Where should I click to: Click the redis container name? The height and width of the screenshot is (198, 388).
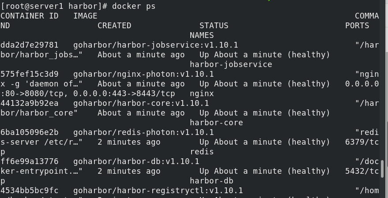point(202,152)
